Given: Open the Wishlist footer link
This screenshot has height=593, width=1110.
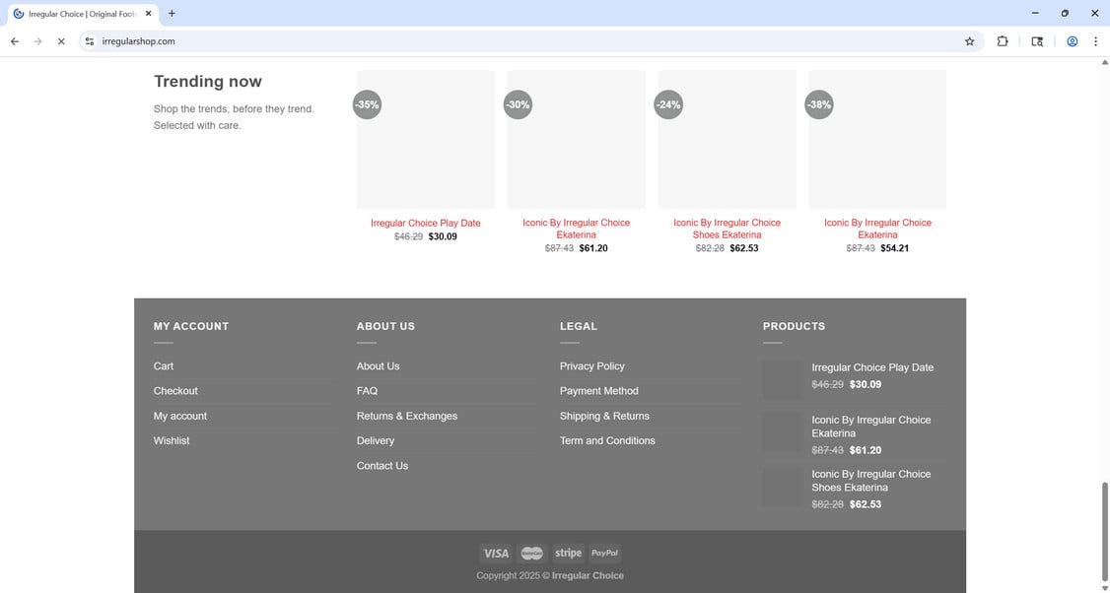Looking at the screenshot, I should (172, 440).
